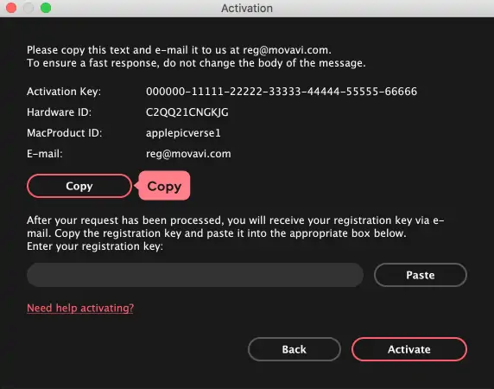Click the MacProduct ID value applepicverse1
Image resolution: width=494 pixels, height=389 pixels.
pos(183,133)
